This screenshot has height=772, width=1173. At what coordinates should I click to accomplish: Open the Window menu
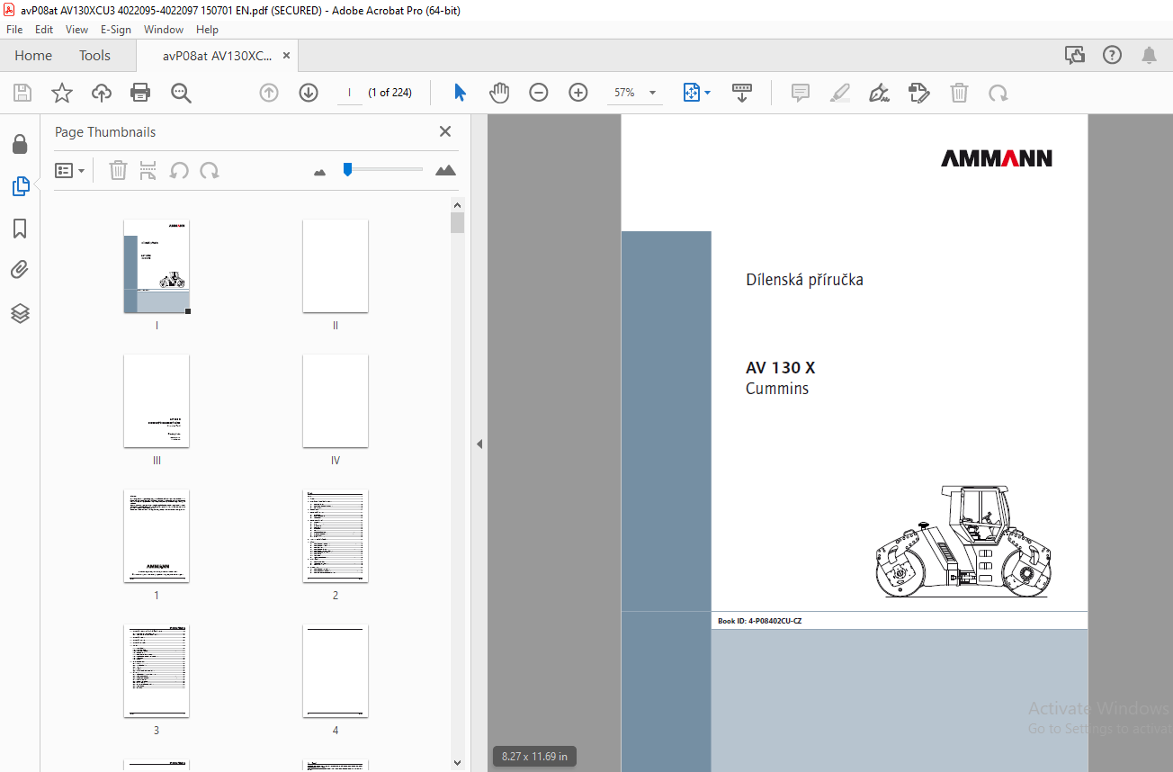coord(164,30)
